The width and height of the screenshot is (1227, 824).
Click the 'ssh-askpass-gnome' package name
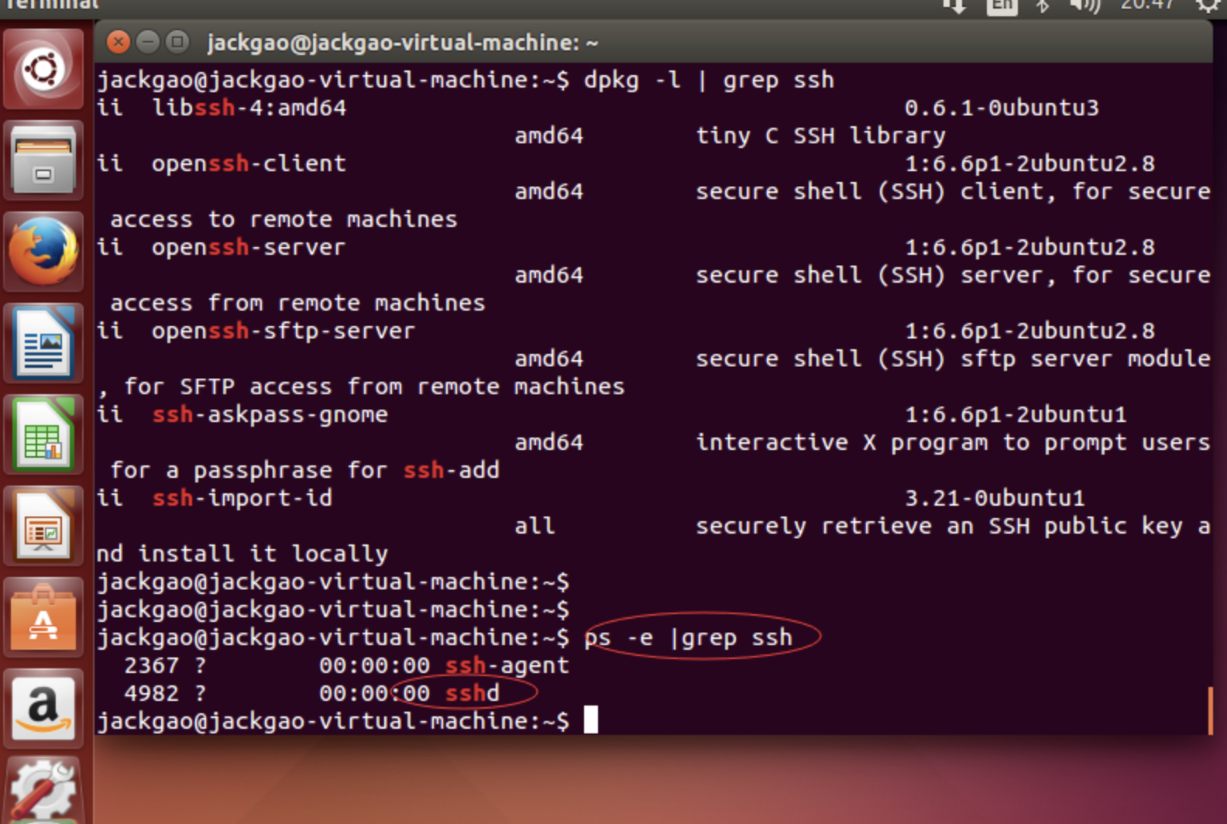click(270, 414)
